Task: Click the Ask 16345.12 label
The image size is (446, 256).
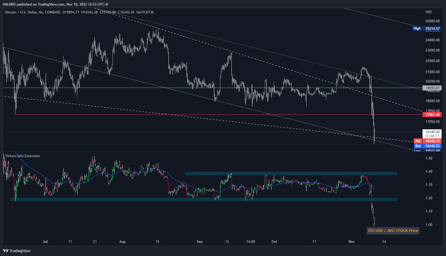Action: click(x=428, y=141)
